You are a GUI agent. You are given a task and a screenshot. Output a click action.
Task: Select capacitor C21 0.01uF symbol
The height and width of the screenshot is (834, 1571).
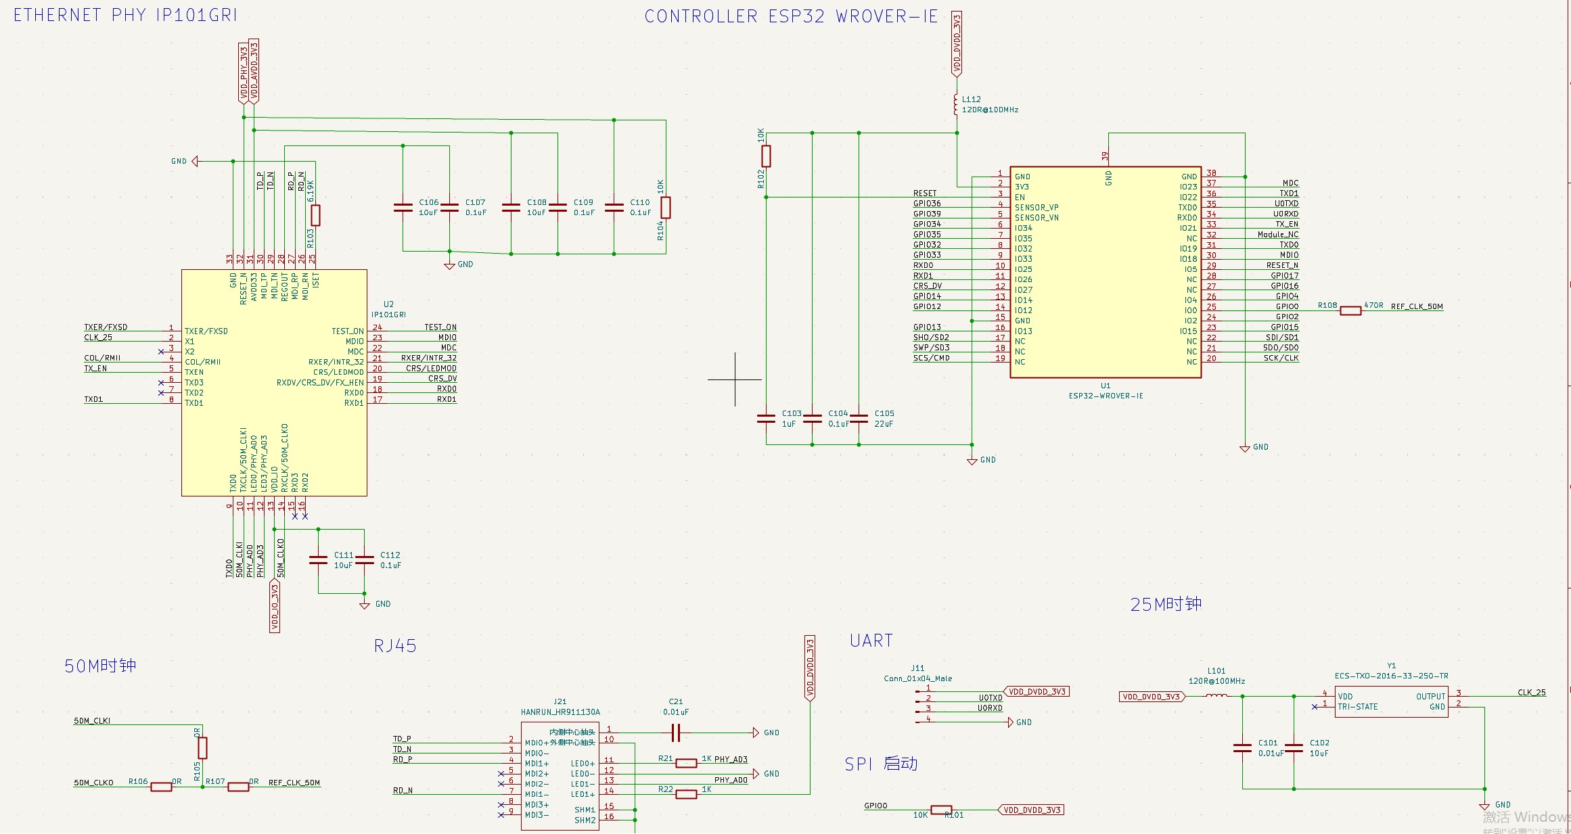tap(675, 733)
